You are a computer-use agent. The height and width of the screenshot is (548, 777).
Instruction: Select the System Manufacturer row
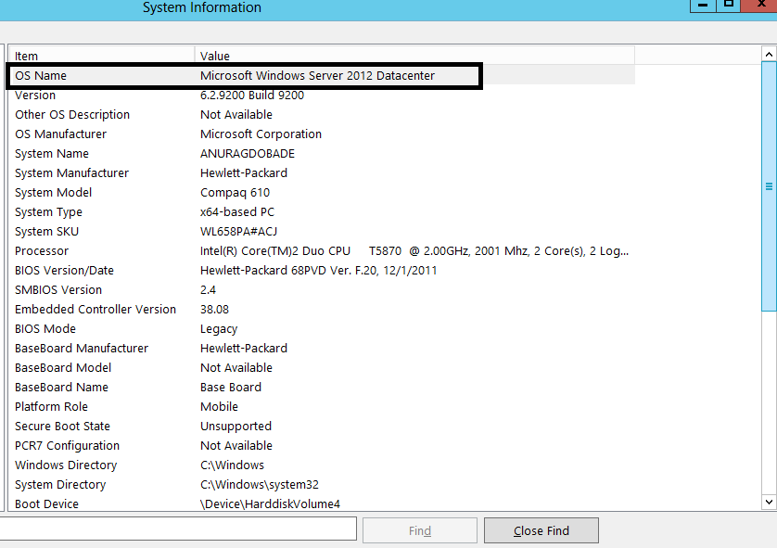coord(322,172)
